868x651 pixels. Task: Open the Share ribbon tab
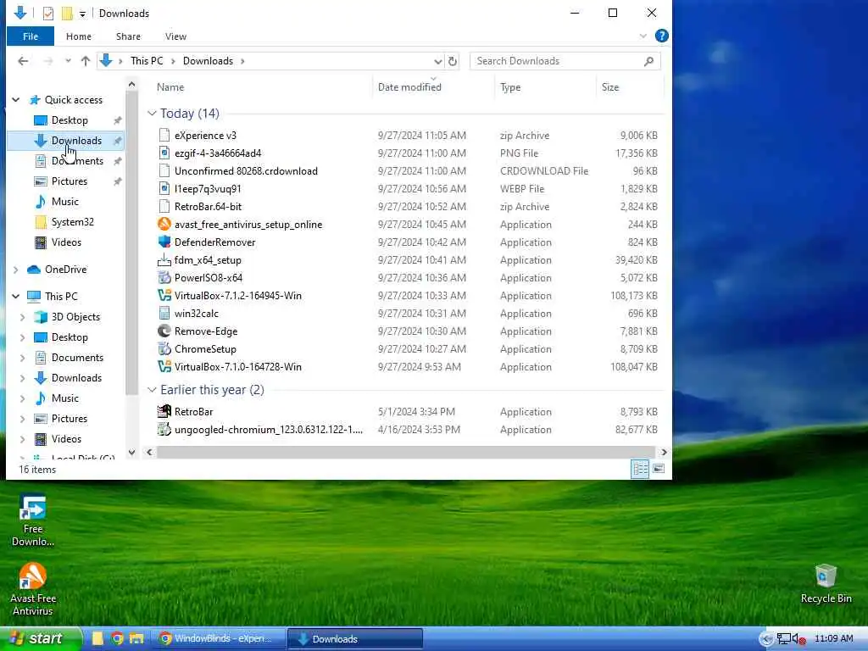click(x=128, y=36)
